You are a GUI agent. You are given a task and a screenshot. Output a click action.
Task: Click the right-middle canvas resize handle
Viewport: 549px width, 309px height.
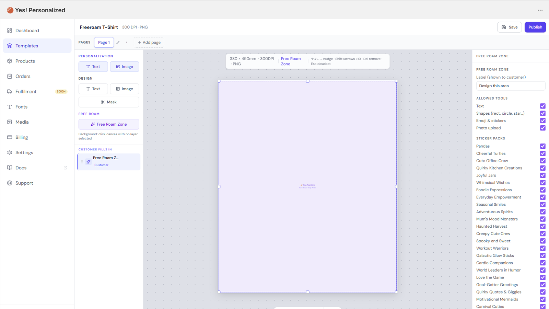click(396, 186)
